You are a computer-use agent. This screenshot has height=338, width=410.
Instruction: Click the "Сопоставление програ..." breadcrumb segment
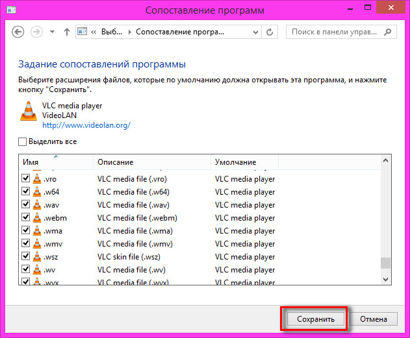coord(180,32)
